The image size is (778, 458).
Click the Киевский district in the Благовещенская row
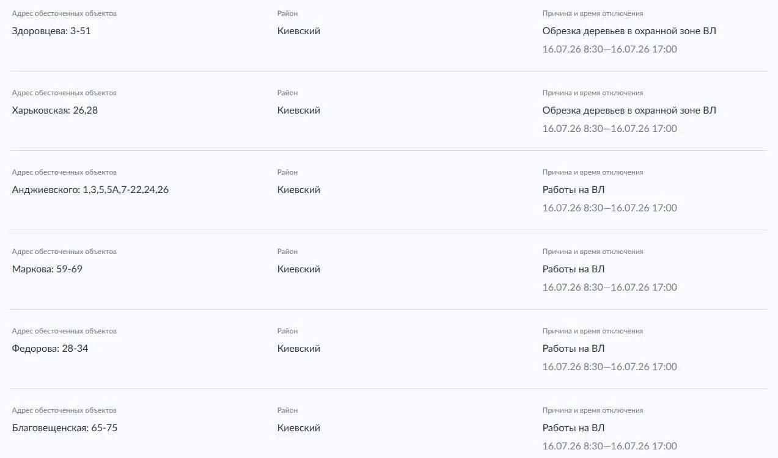tap(299, 428)
